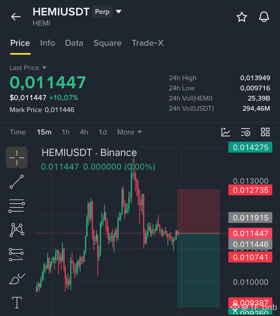Viewport: 280px width, 316px height.
Task: Select the 4h interval
Action: 84,132
